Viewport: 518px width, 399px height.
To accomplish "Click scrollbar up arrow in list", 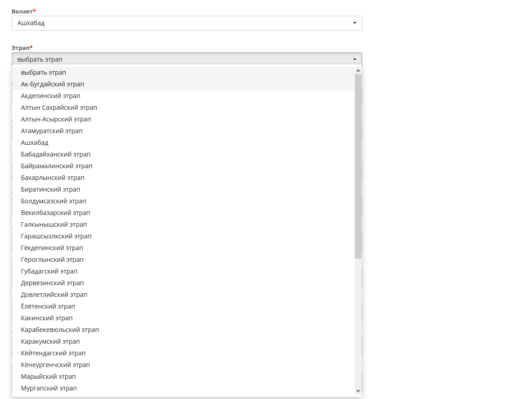I will click(358, 71).
